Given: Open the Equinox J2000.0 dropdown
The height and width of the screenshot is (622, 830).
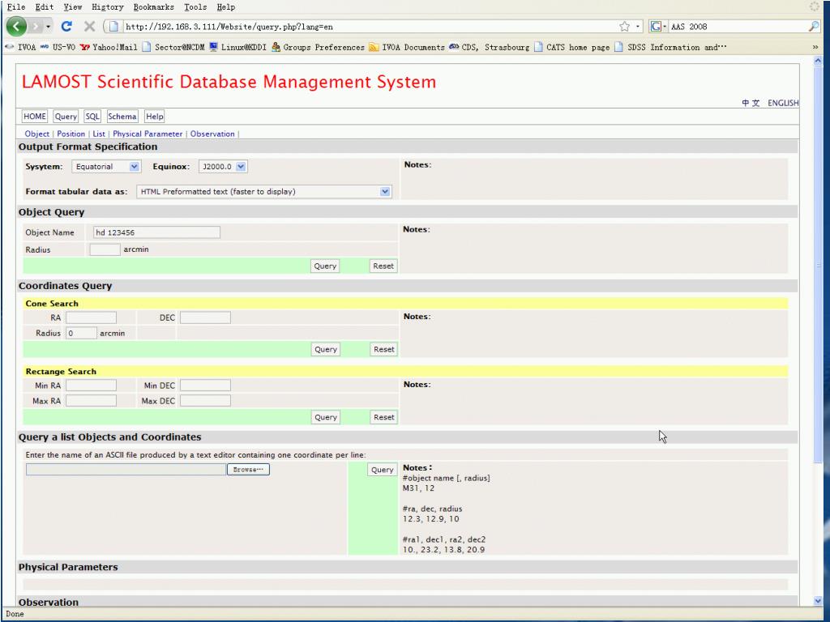Looking at the screenshot, I should point(223,167).
